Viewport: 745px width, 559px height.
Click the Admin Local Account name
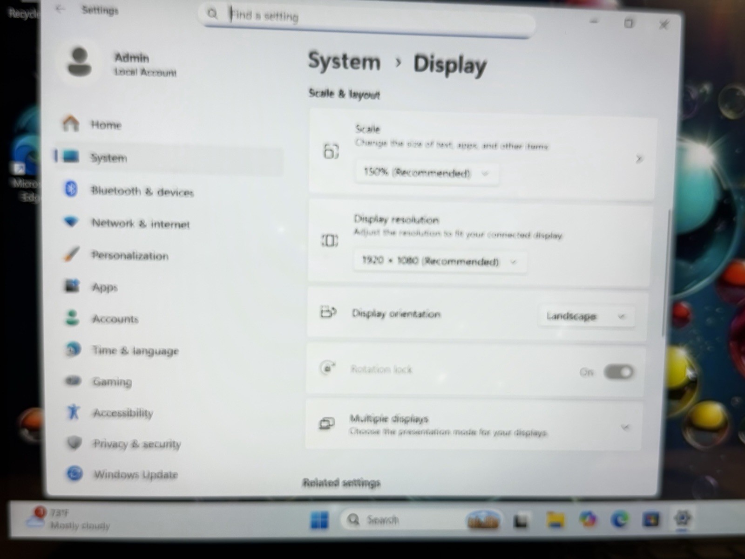[145, 64]
